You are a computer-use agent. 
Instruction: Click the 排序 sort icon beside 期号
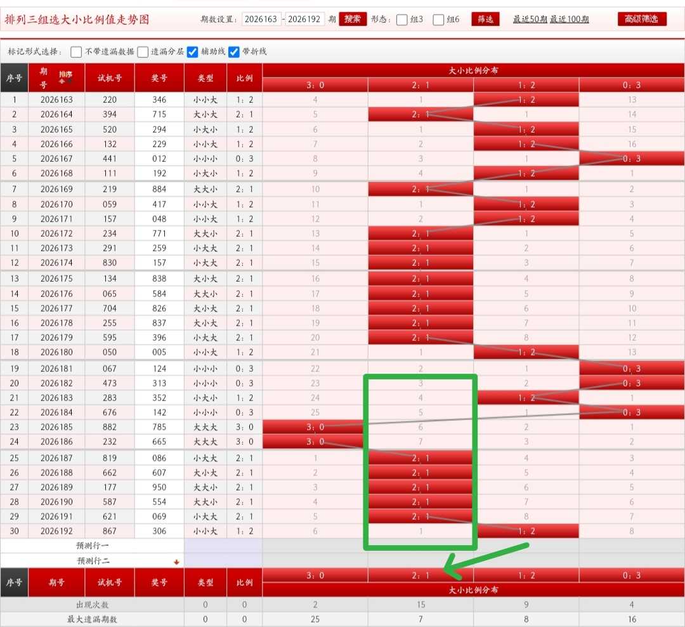(65, 77)
